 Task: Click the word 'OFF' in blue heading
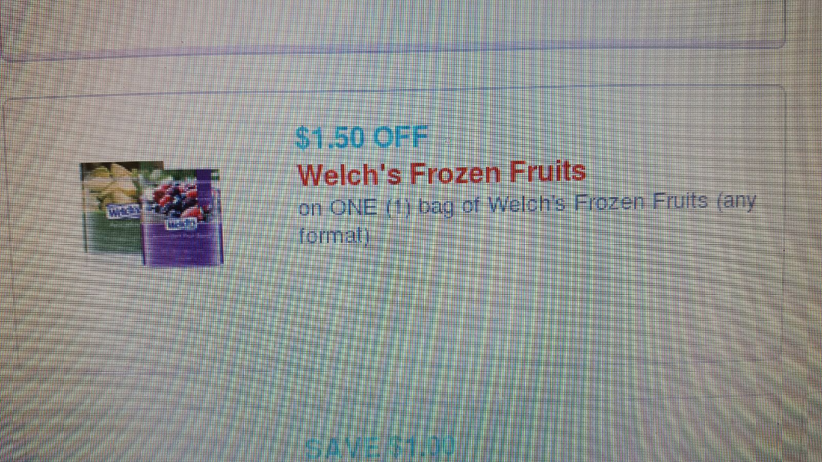pos(401,136)
